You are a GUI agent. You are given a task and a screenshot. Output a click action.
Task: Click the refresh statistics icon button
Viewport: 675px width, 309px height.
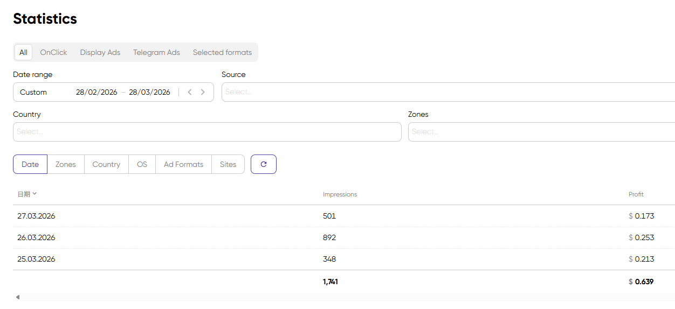click(x=263, y=164)
